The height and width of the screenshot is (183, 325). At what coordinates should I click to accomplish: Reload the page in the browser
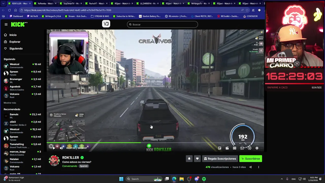[x=9, y=10]
